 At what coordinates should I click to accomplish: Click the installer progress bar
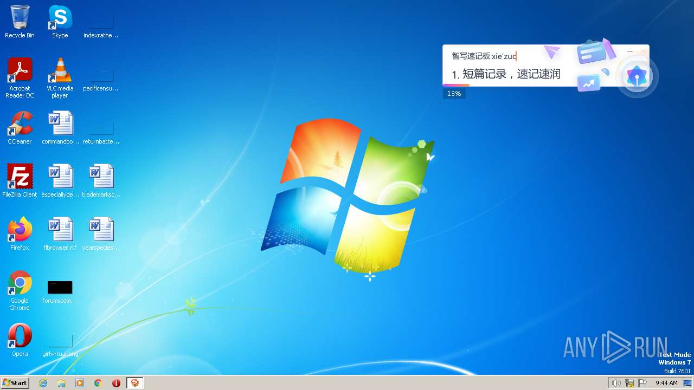pos(546,85)
